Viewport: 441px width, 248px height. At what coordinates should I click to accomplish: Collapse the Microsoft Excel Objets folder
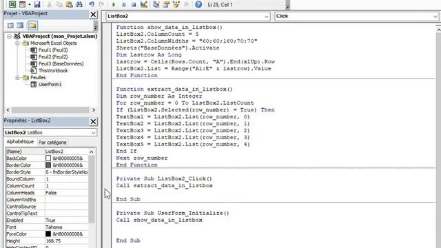click(17, 43)
